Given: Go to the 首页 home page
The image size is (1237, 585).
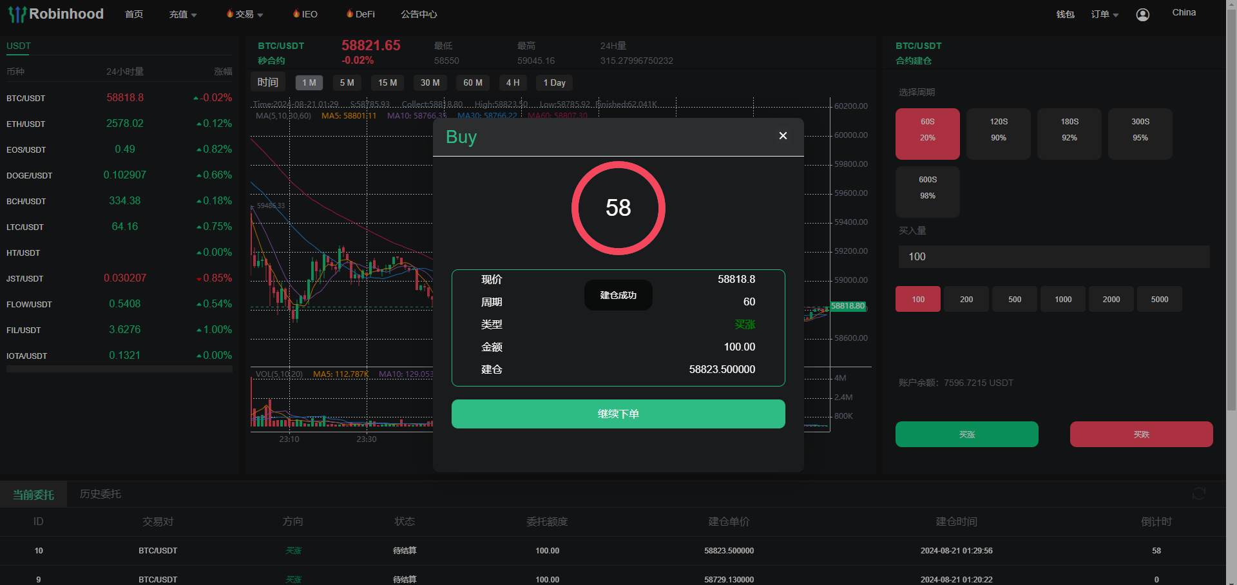Looking at the screenshot, I should coord(134,14).
